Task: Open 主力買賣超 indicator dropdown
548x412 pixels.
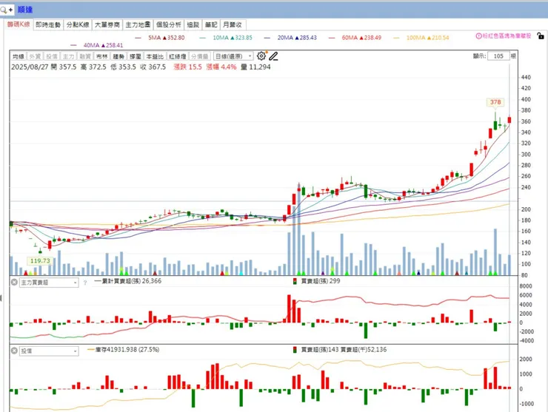Action: click(49, 283)
